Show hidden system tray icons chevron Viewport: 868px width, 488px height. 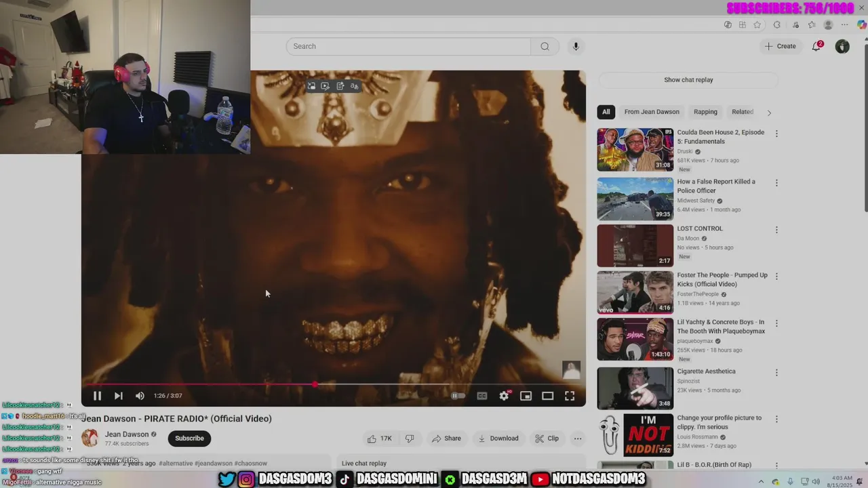761,481
